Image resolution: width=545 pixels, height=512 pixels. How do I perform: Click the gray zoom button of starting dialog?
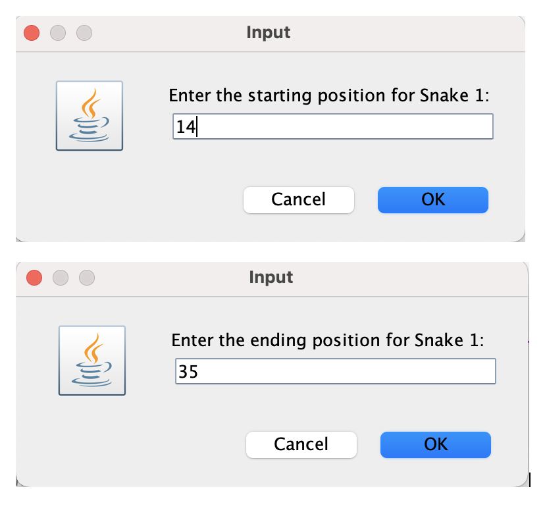point(84,32)
